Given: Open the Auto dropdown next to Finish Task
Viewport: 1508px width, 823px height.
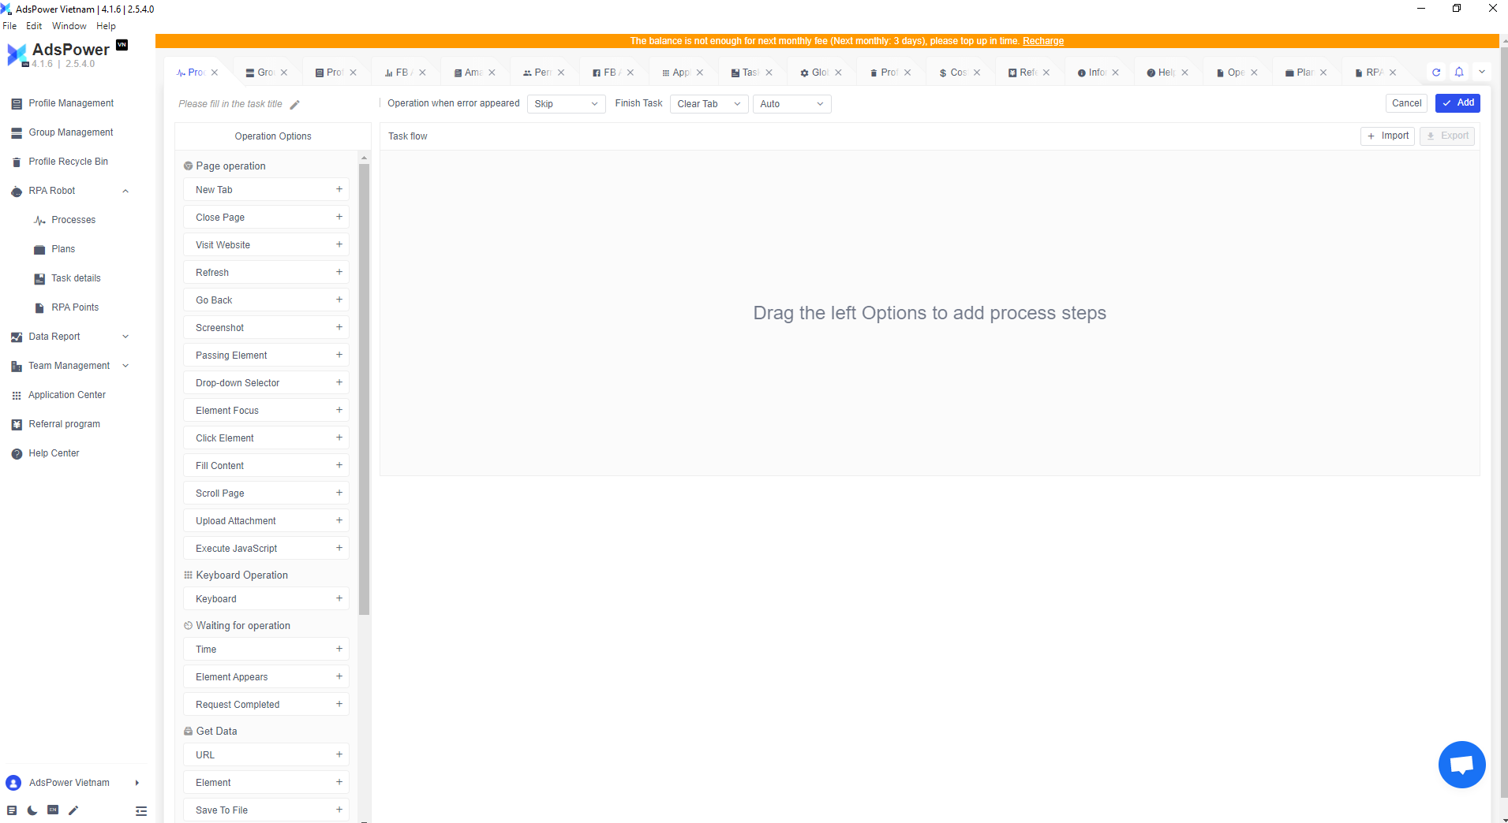Looking at the screenshot, I should [x=791, y=103].
